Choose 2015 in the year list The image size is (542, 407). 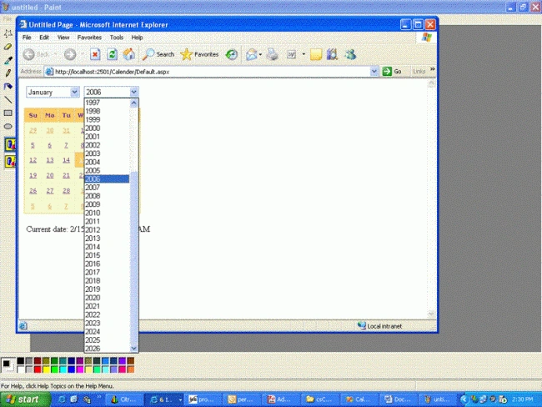pos(107,255)
